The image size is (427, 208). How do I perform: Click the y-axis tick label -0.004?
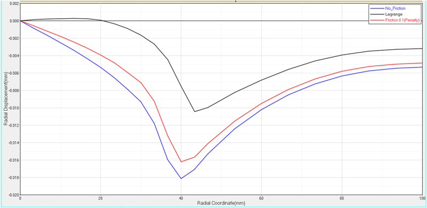[x=13, y=56]
